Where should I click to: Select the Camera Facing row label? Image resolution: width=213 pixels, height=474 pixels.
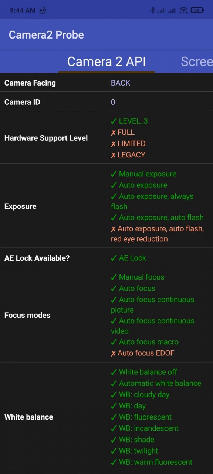click(x=30, y=83)
